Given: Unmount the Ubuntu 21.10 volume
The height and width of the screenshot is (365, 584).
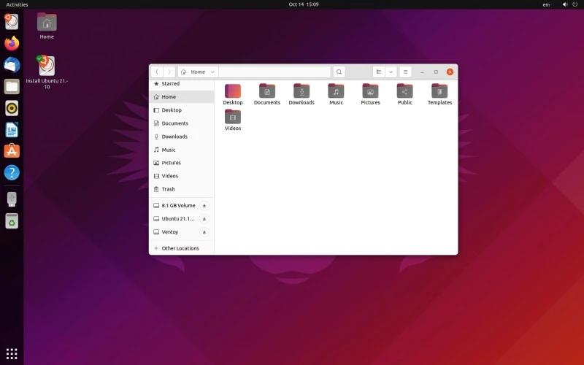Looking at the screenshot, I should coord(204,219).
